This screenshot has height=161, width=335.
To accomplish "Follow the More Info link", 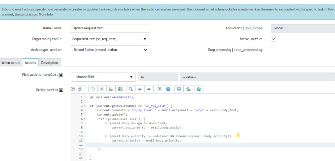I will [46, 14].
